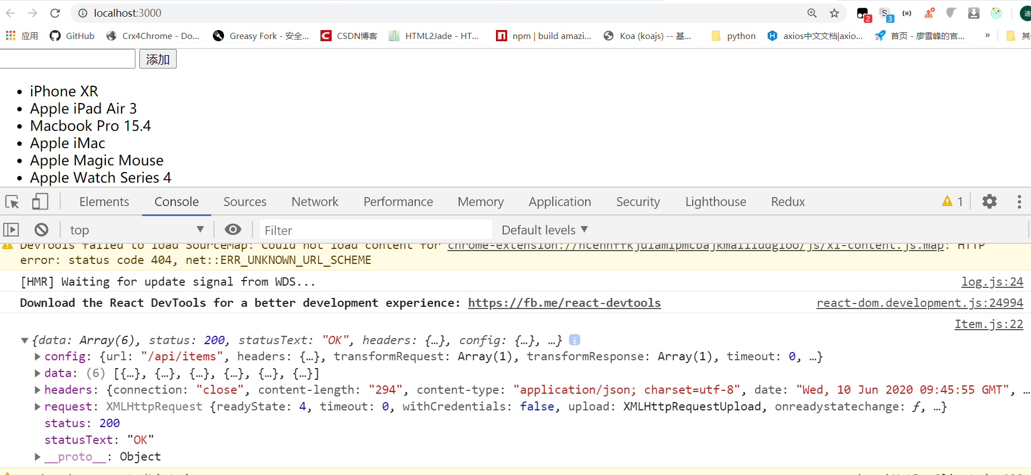
Task: Expand the headers property
Action: (37, 390)
